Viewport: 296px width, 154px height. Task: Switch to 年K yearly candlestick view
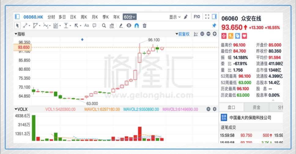(116, 17)
